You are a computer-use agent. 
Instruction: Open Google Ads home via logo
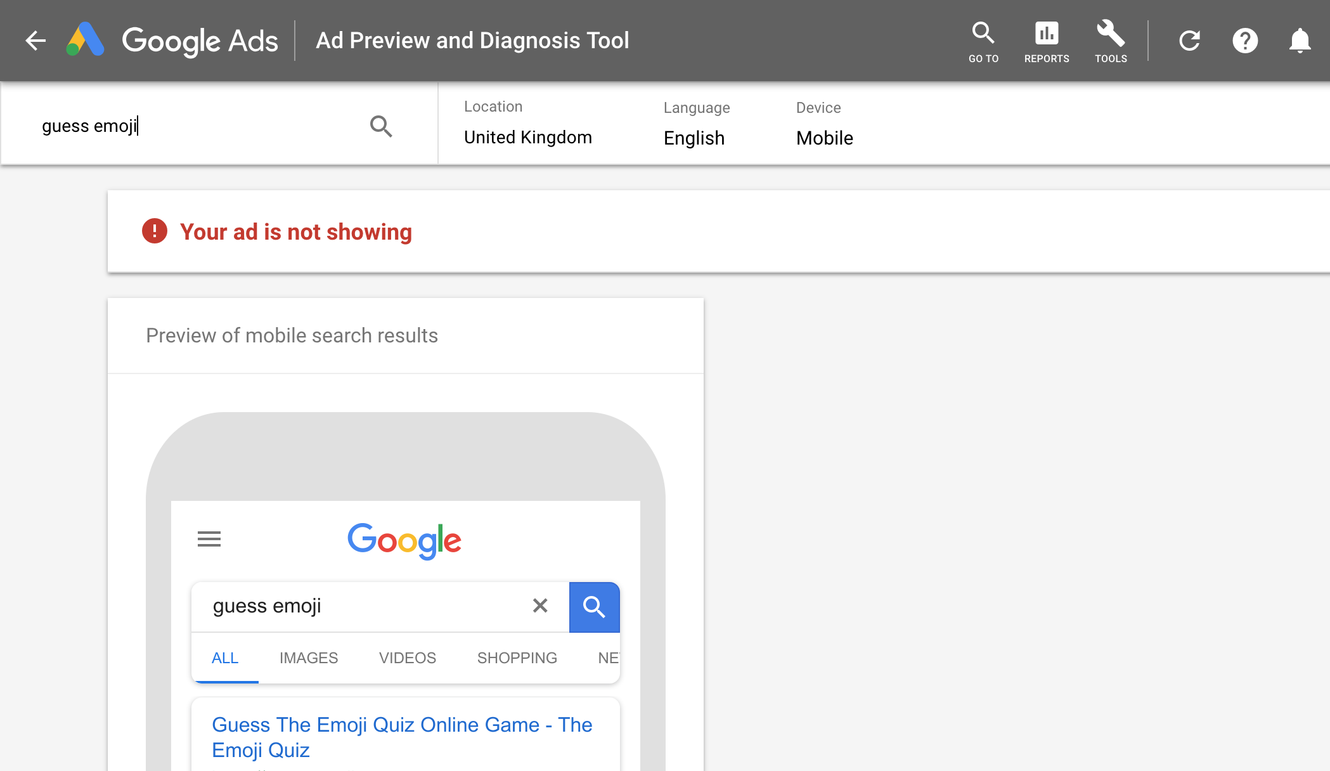(172, 41)
